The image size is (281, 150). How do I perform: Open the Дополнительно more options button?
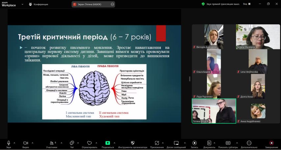249,143
